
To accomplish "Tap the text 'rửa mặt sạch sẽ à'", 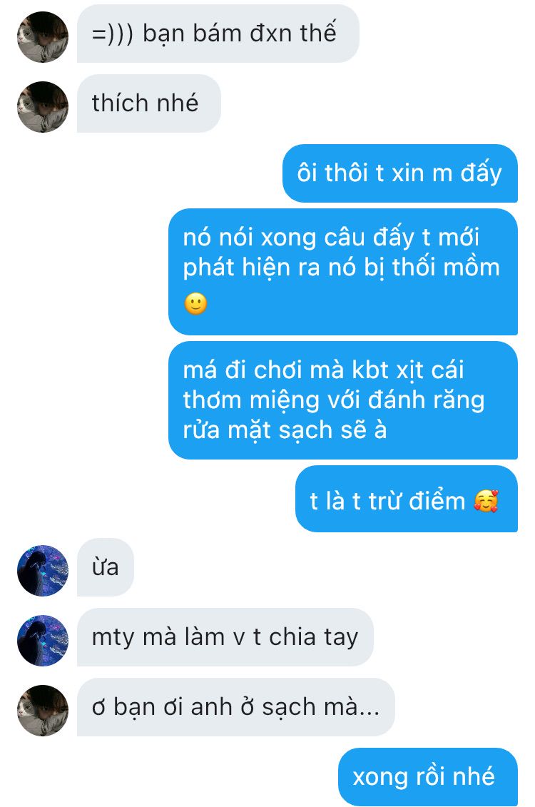I will [x=285, y=430].
